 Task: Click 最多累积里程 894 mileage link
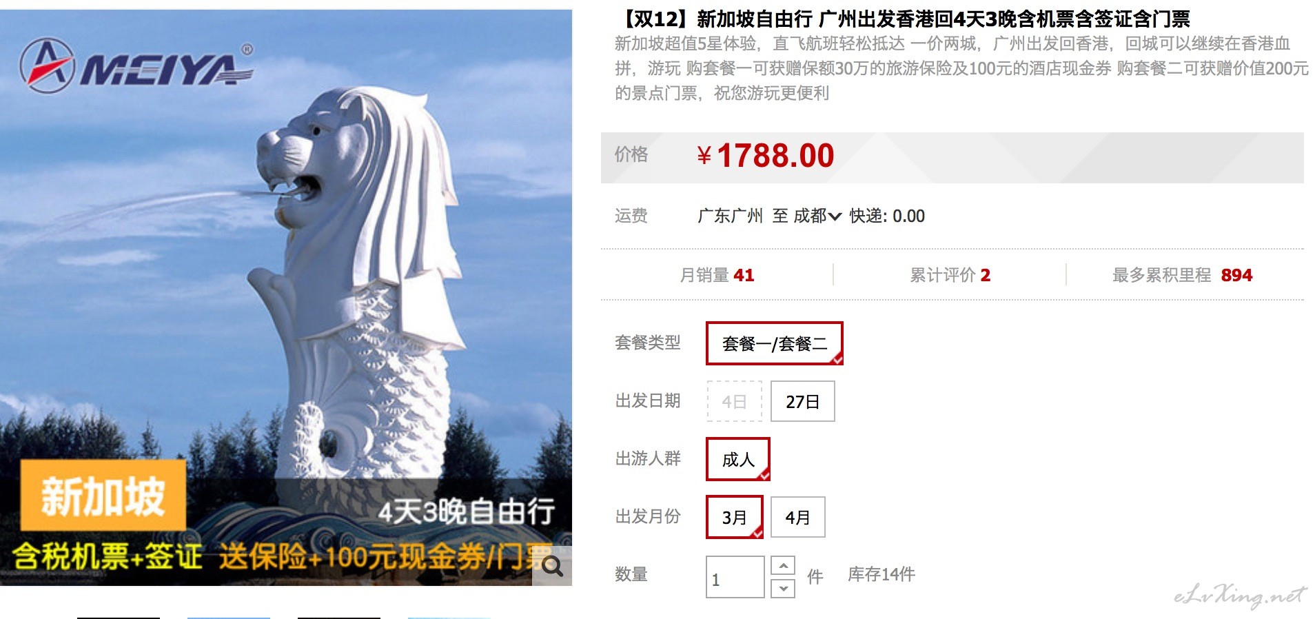(x=1182, y=275)
